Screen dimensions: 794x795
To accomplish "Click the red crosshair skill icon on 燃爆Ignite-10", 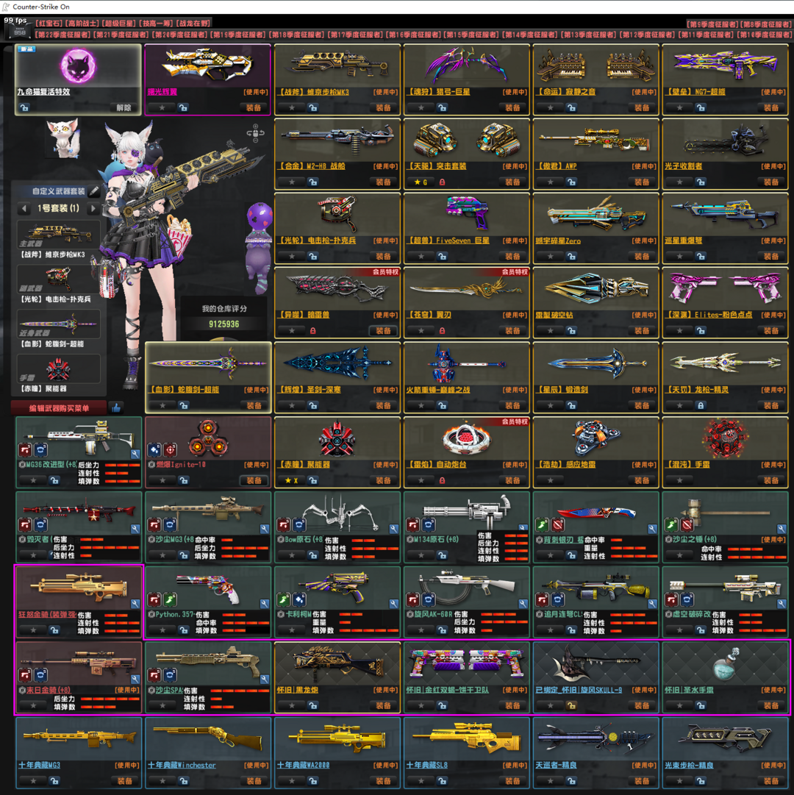I will pos(171,450).
